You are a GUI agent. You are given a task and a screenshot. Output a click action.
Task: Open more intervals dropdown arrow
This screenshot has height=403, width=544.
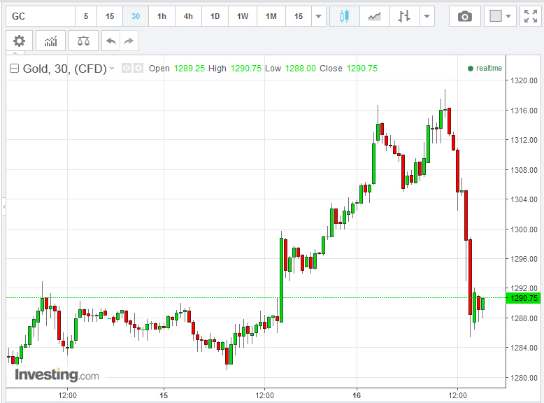[318, 16]
